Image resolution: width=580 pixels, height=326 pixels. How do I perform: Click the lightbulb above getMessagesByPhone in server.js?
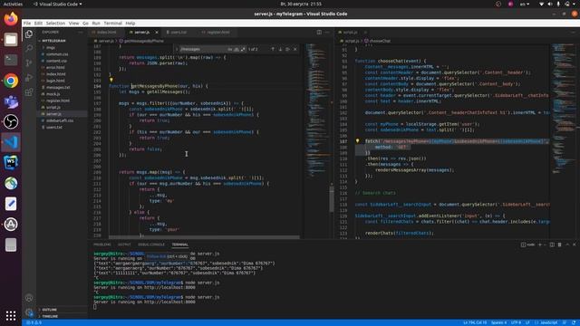point(111,80)
